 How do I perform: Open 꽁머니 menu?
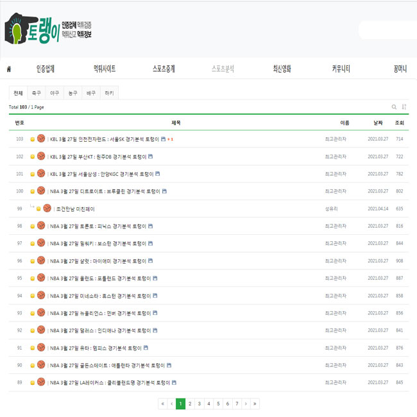click(400, 69)
